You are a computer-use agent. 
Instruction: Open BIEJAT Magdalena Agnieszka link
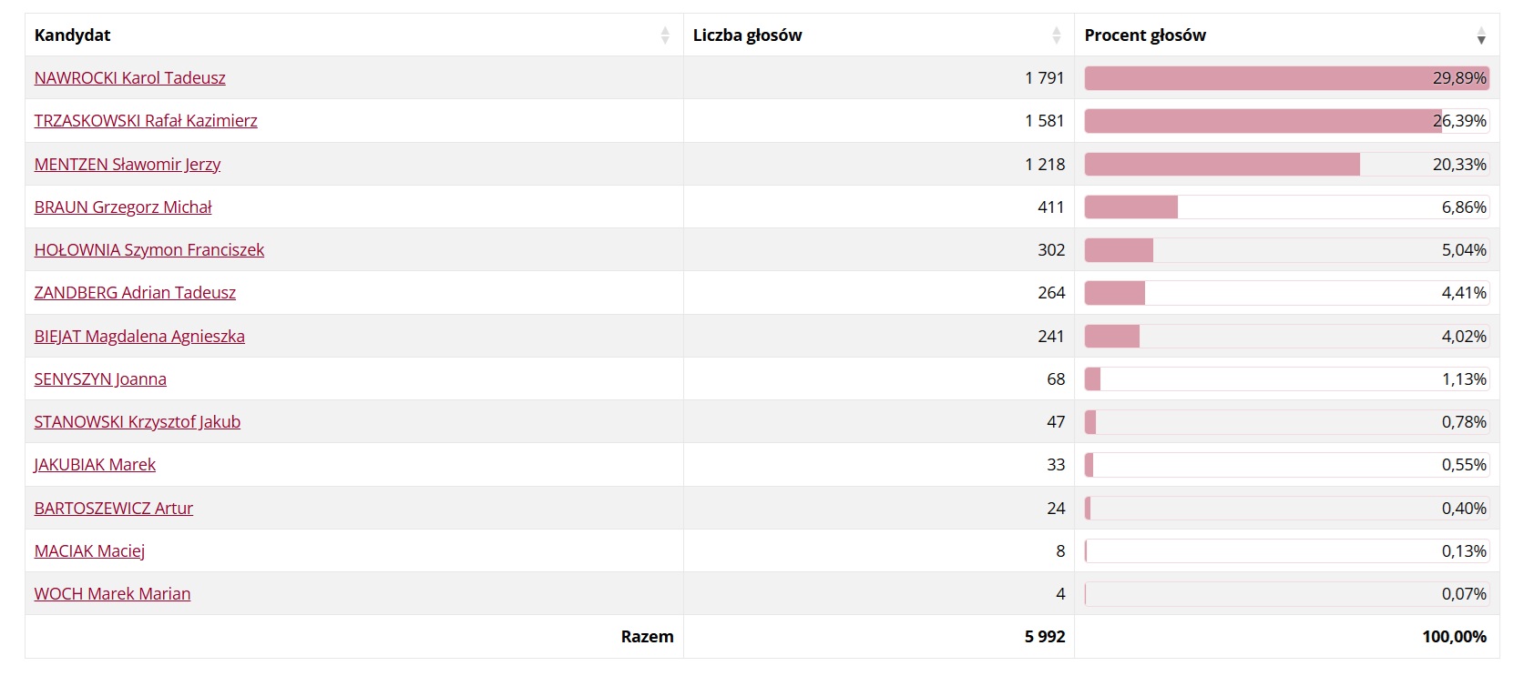coord(139,337)
